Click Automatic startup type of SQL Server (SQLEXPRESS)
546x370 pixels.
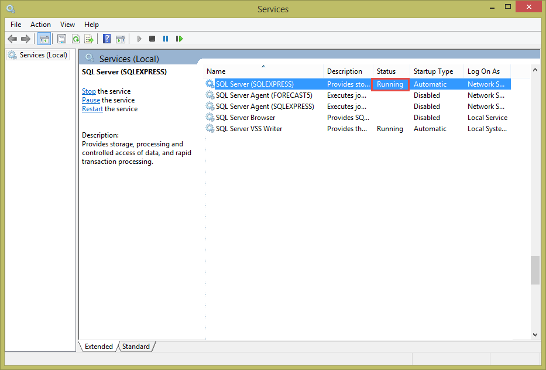(x=430, y=84)
